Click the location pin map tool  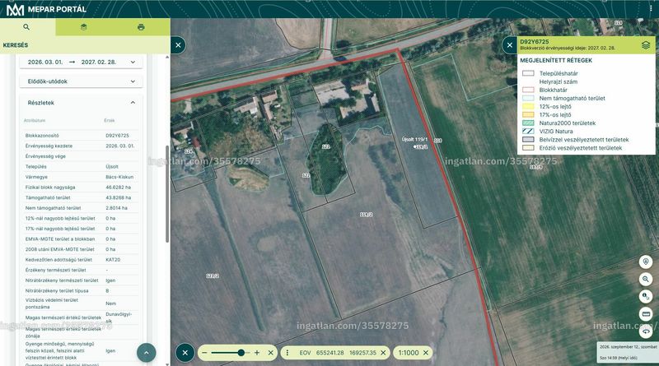pos(646,262)
